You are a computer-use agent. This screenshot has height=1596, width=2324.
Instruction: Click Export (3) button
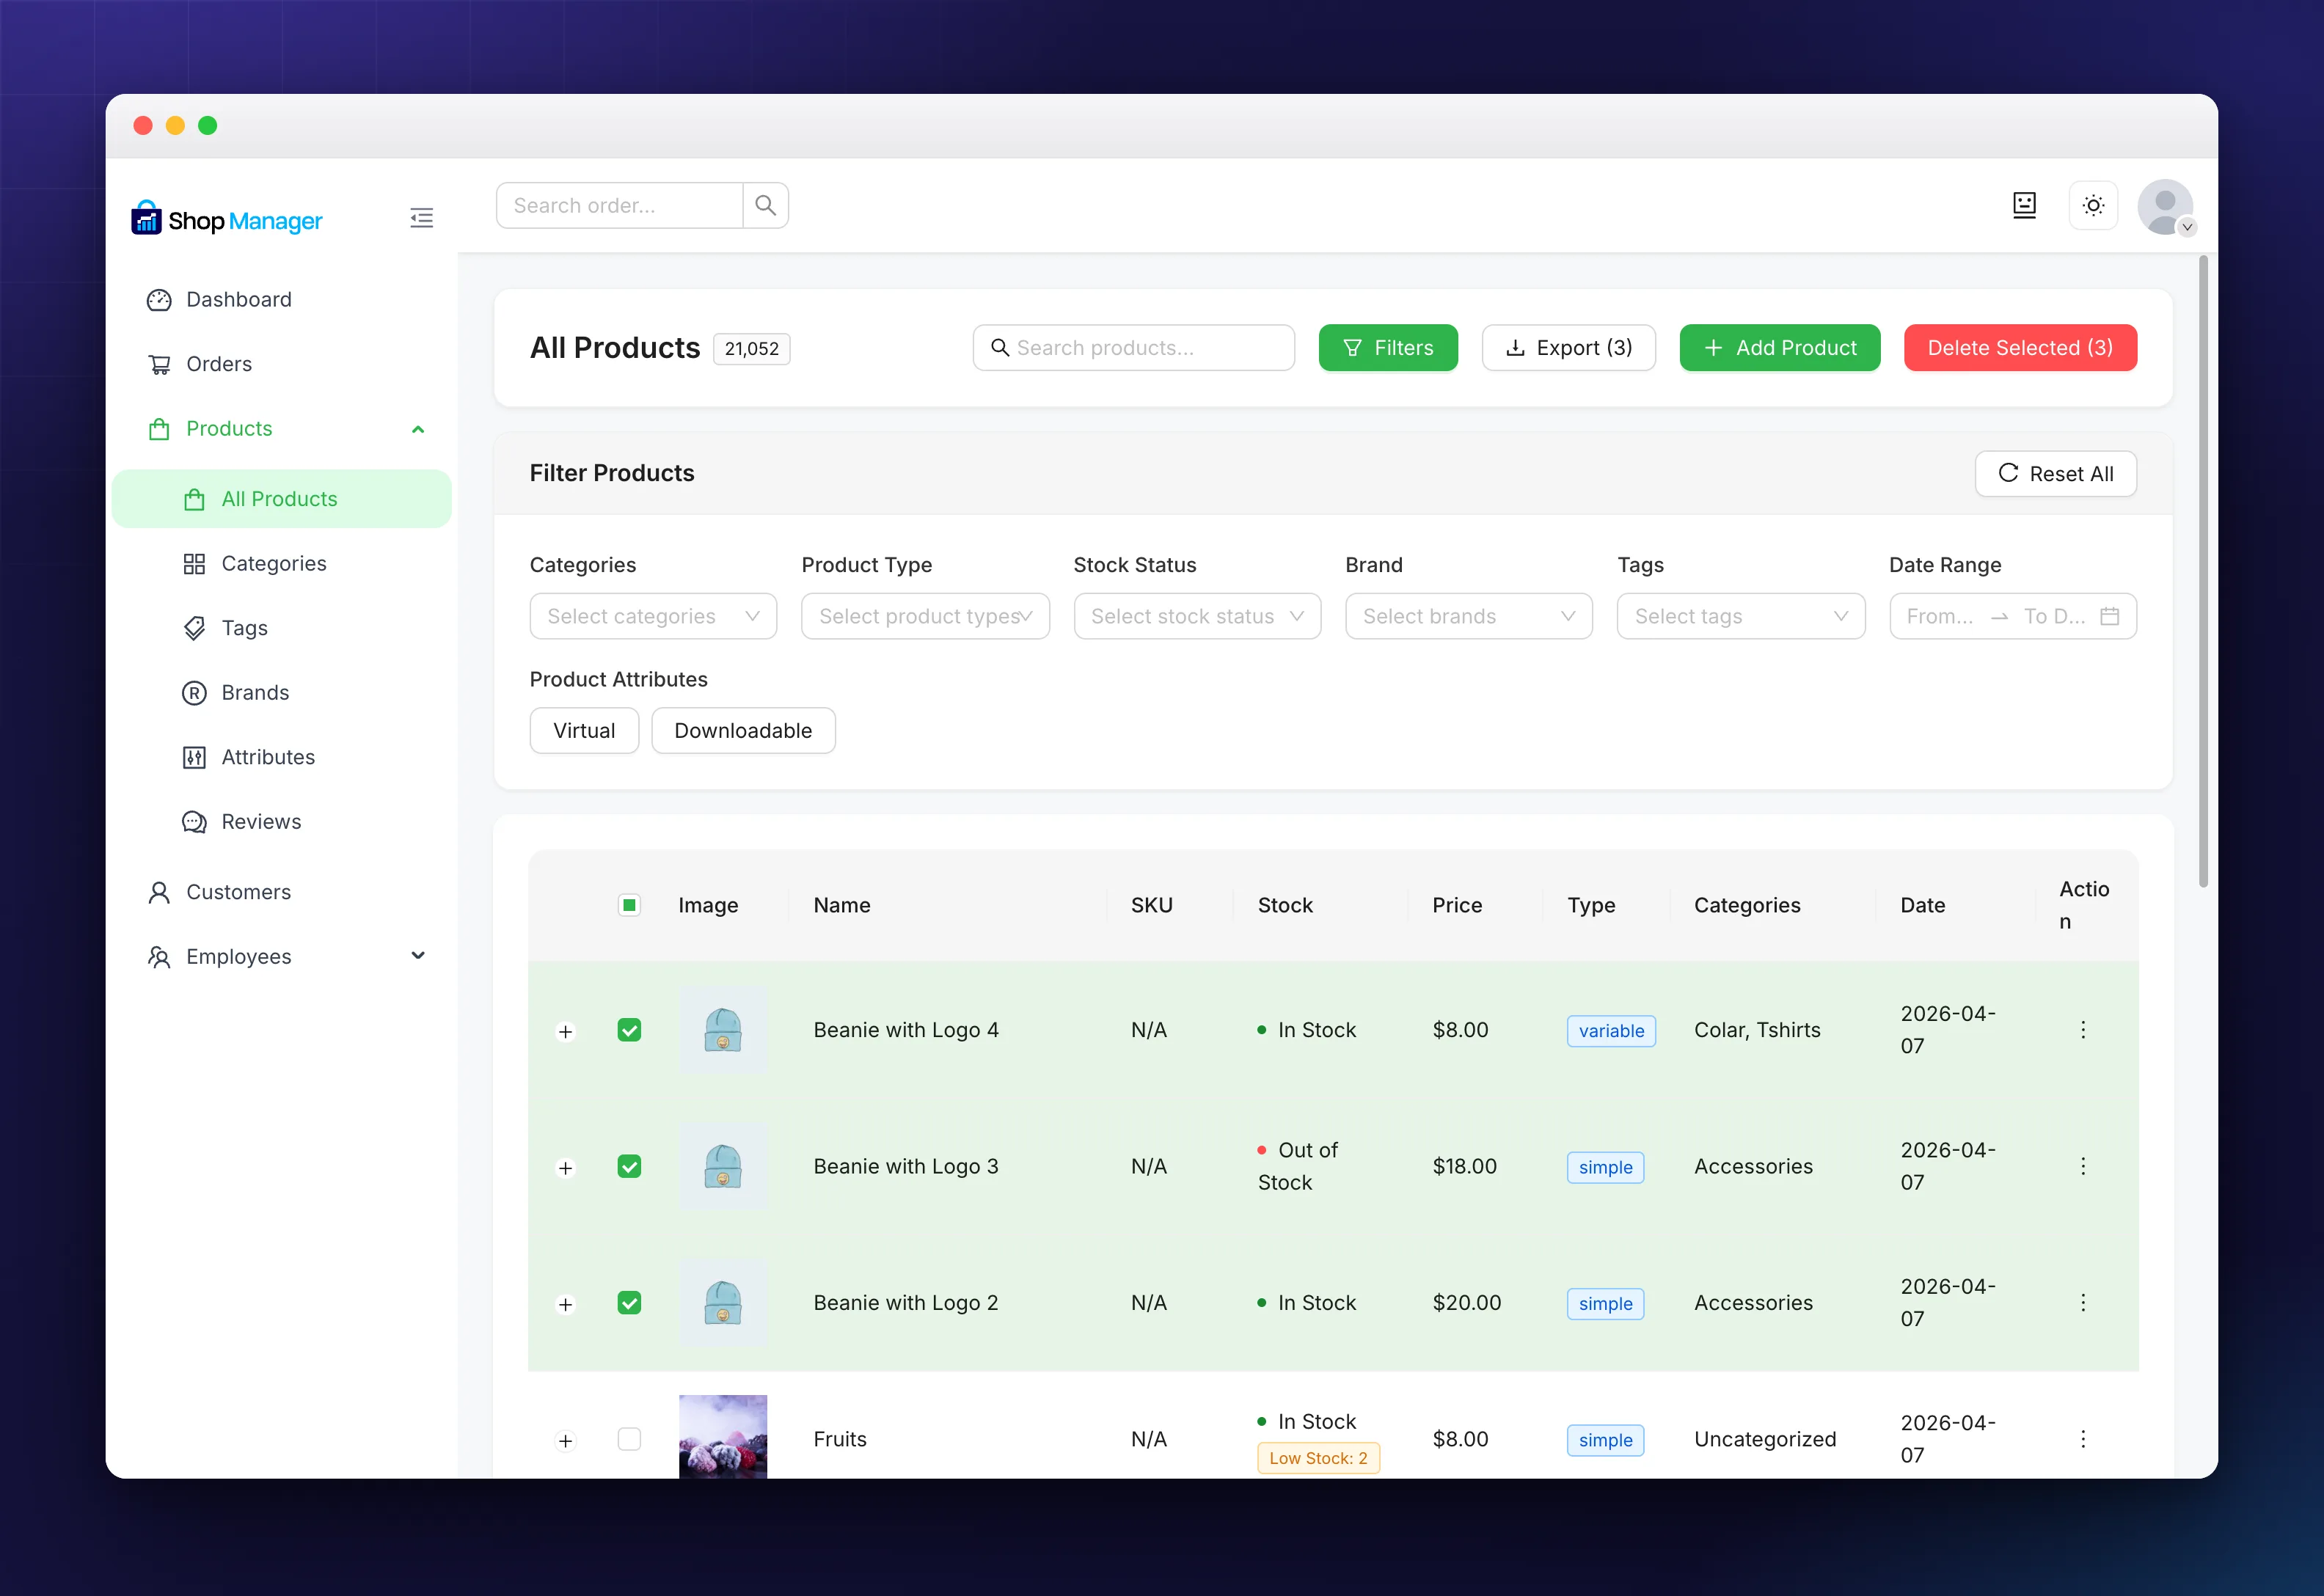click(1568, 348)
